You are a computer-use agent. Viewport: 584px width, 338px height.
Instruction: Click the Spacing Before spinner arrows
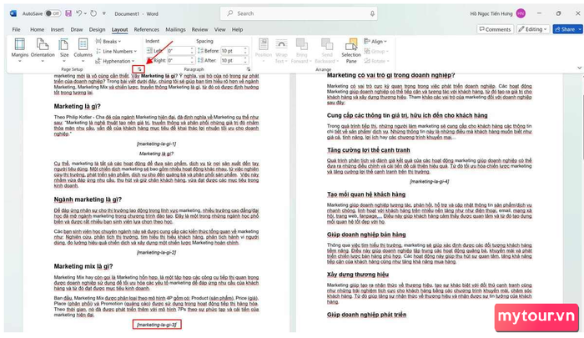246,51
